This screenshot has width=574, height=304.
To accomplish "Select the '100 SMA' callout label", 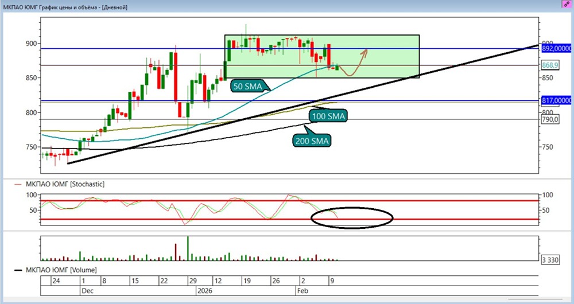I will pyautogui.click(x=328, y=116).
